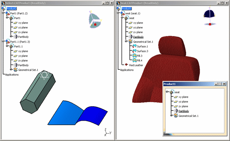The image size is (230, 141).
Task: Select the underlined PartBody in Seat tree
Action: (138, 37)
